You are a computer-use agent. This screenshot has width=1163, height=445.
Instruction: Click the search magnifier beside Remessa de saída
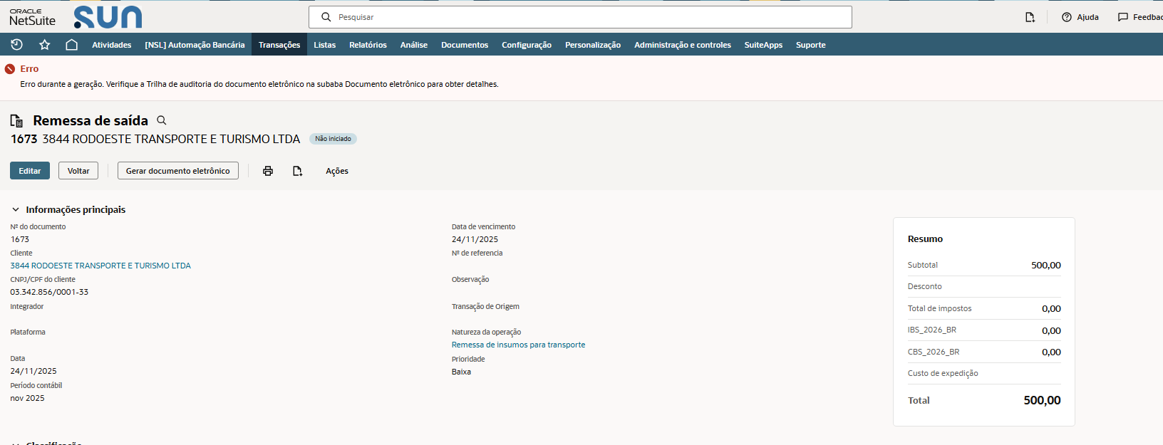point(162,120)
